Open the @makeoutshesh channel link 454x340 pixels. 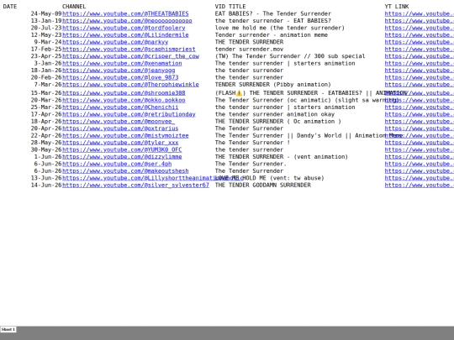[x=125, y=171]
